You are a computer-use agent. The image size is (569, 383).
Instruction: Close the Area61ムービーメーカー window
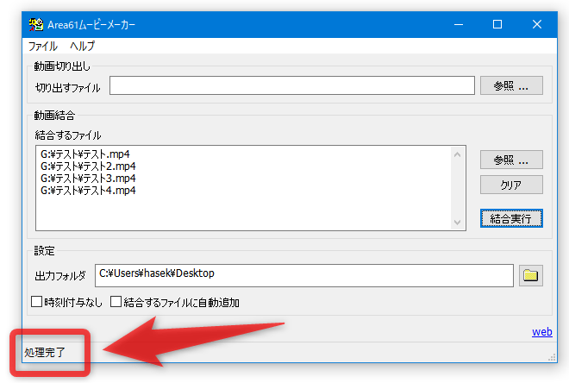point(537,24)
